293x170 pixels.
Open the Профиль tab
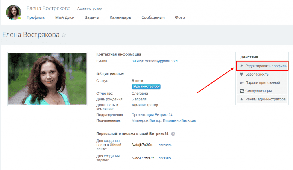click(35, 17)
